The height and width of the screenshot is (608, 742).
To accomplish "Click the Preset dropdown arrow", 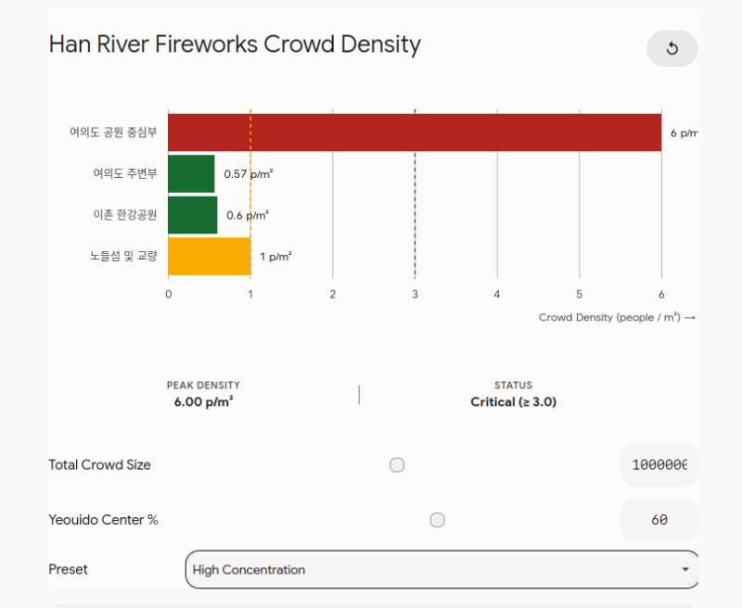I will tap(685, 569).
